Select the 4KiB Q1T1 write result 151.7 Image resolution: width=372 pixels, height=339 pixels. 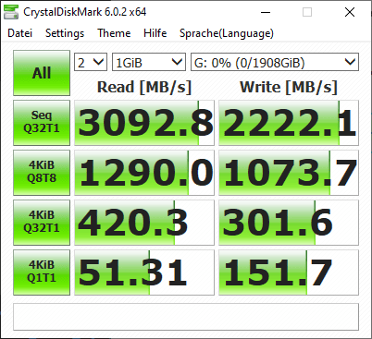click(x=289, y=272)
